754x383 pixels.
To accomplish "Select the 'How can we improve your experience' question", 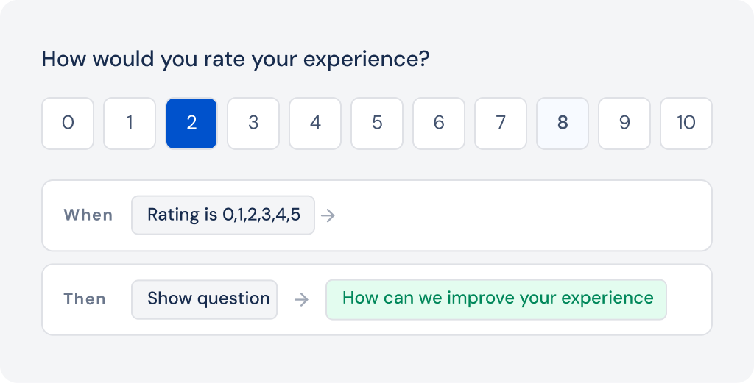I will pyautogui.click(x=496, y=299).
